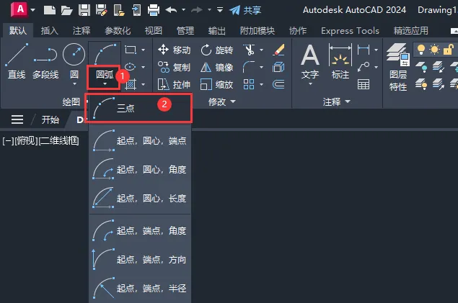The image size is (458, 303).
Task: Plot the drawing with the printer icon
Action: [x=154, y=10]
